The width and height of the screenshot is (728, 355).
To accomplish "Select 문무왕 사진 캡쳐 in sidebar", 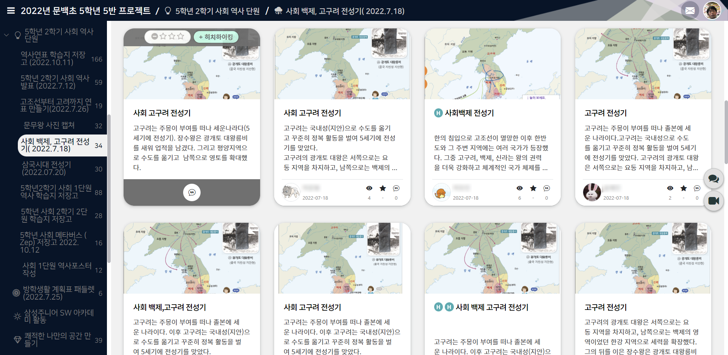I will (x=49, y=125).
